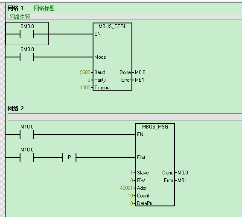The height and width of the screenshot is (217, 242).
Task: Click the MBUS_MSG Error output MB1
Action: (x=182, y=180)
